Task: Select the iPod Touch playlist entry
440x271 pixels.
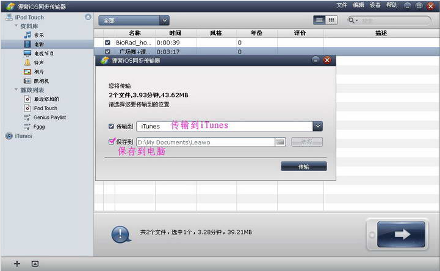Action: 45,108
